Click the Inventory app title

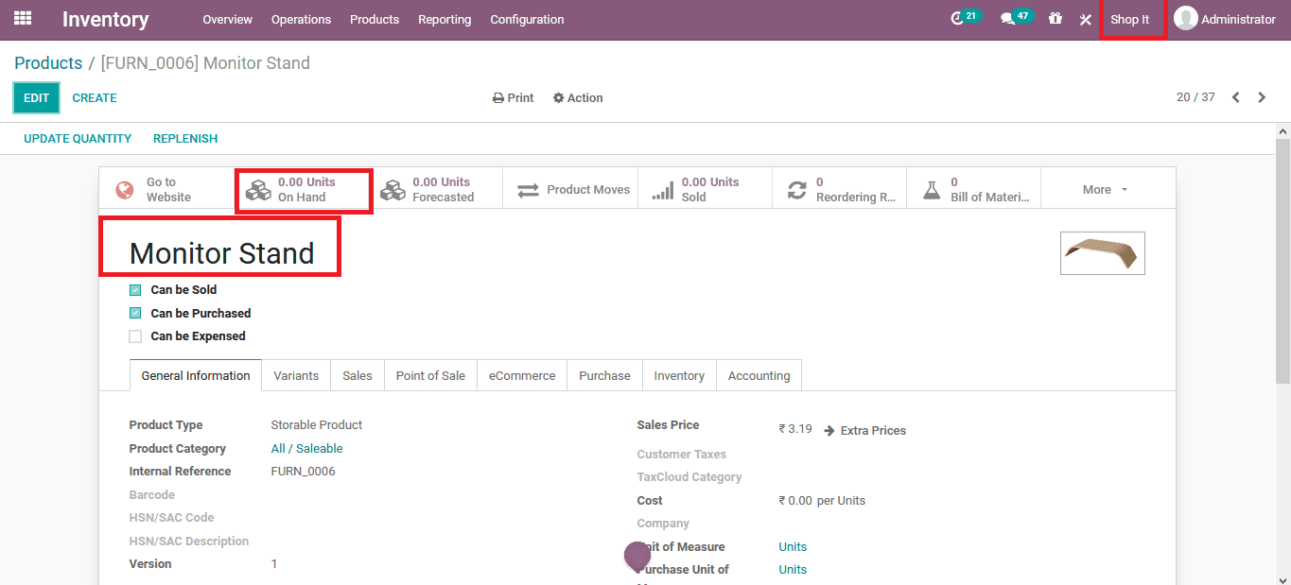(106, 20)
